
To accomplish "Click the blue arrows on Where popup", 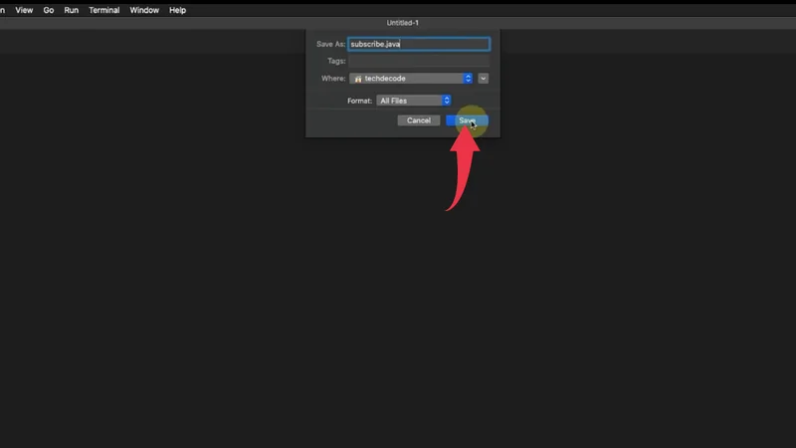I will (x=468, y=79).
